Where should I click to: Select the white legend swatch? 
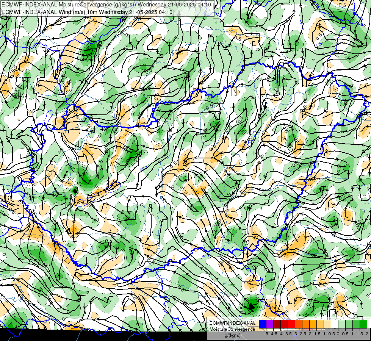coord(335,324)
